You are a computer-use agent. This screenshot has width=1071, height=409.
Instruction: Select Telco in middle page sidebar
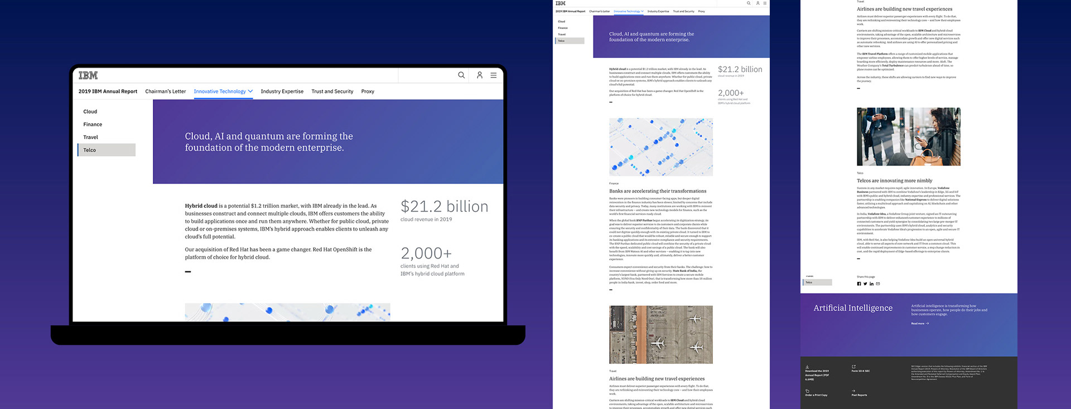570,41
